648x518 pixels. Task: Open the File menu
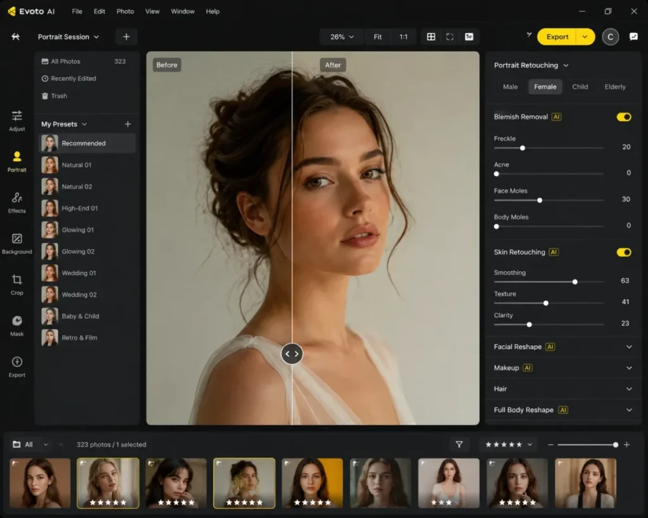pos(77,11)
